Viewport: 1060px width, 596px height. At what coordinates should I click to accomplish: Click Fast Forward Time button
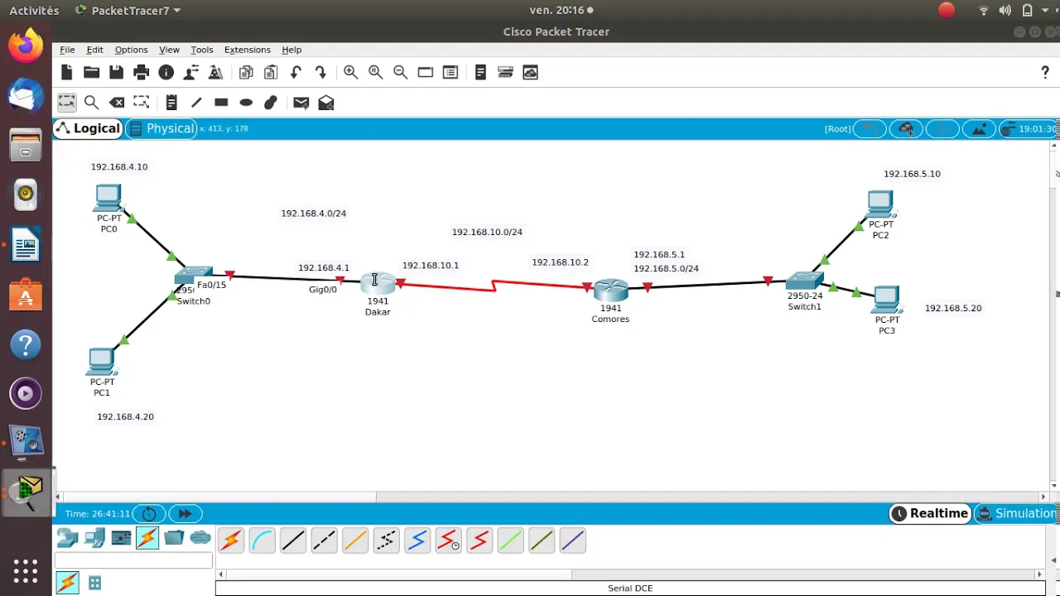(185, 514)
